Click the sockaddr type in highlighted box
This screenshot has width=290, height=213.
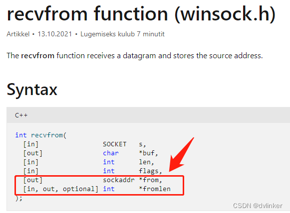pos(119,180)
